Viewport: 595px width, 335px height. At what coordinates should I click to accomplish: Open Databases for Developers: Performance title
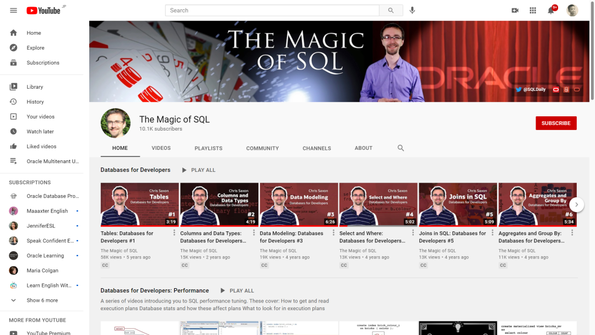point(155,290)
